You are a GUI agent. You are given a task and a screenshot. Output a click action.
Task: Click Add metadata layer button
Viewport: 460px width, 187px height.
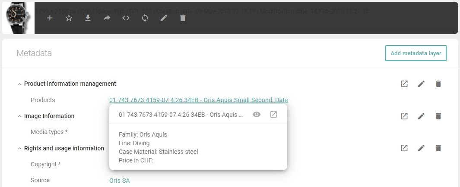click(416, 53)
